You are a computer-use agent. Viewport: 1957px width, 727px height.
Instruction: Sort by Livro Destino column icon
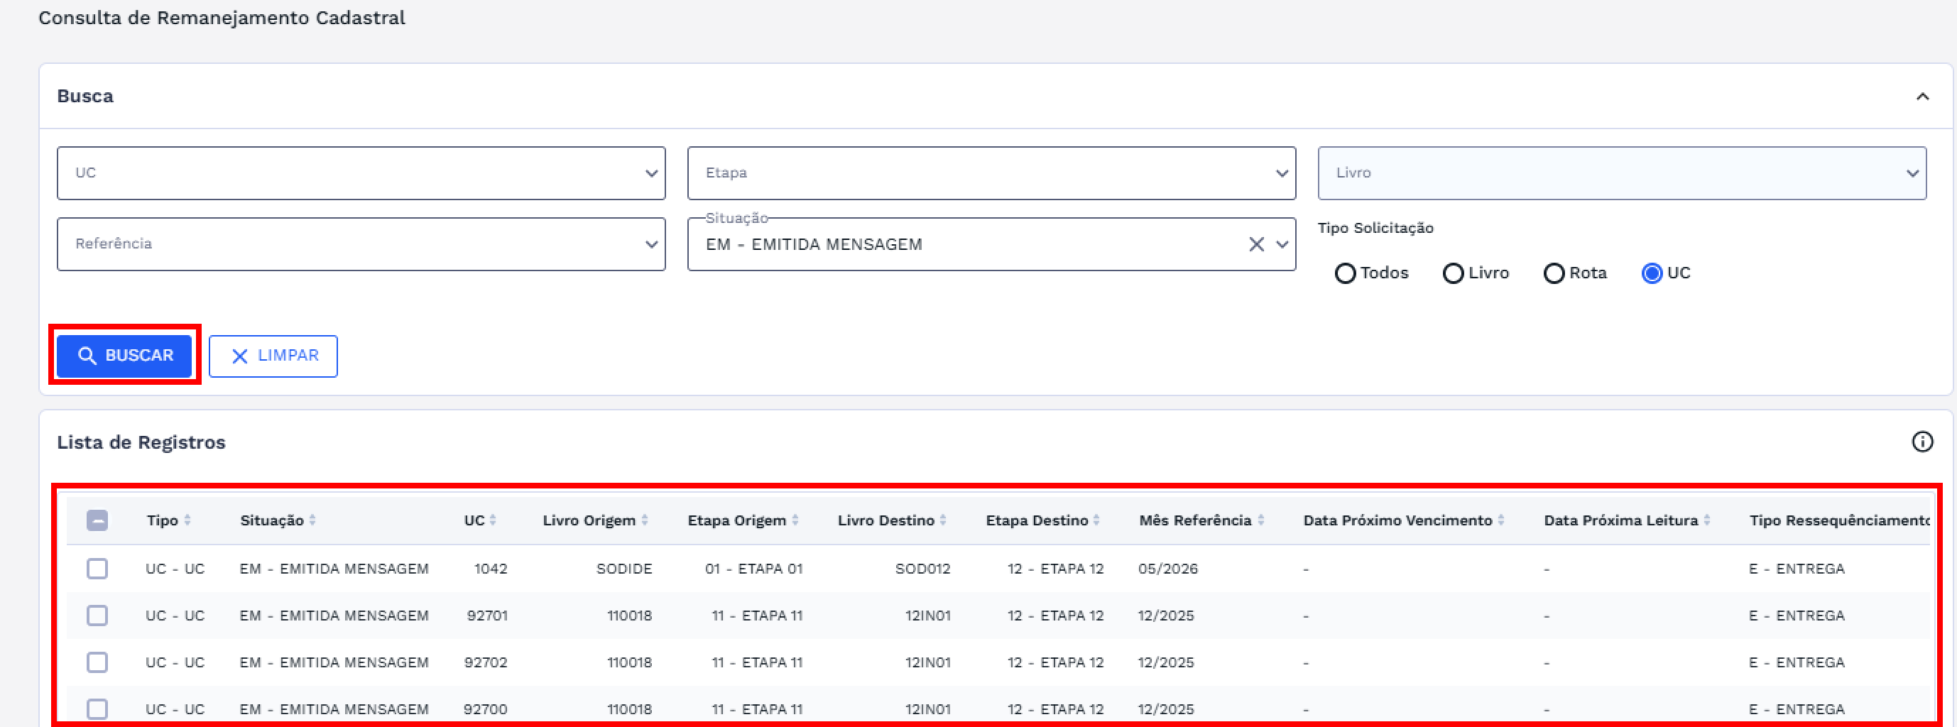[x=943, y=520]
